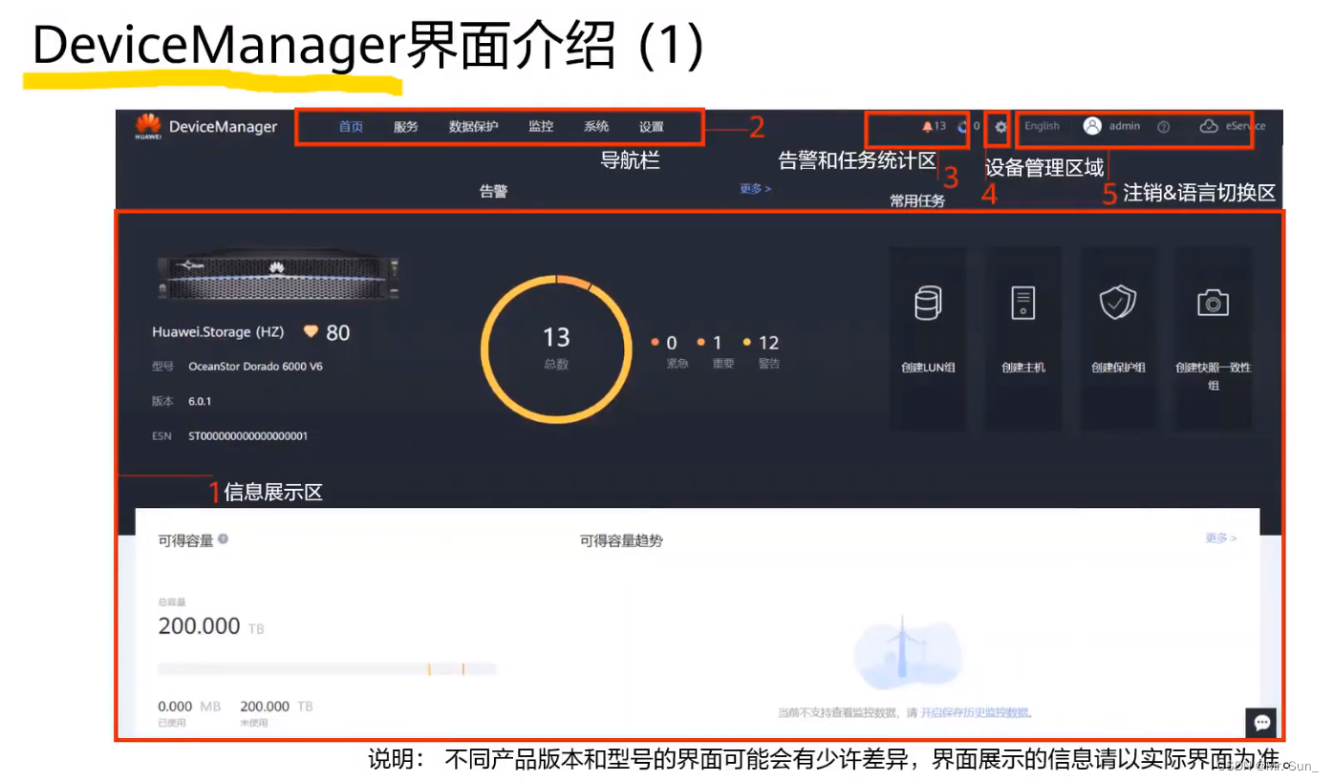
Task: Open the 服务 navigation menu
Action: coord(405,127)
